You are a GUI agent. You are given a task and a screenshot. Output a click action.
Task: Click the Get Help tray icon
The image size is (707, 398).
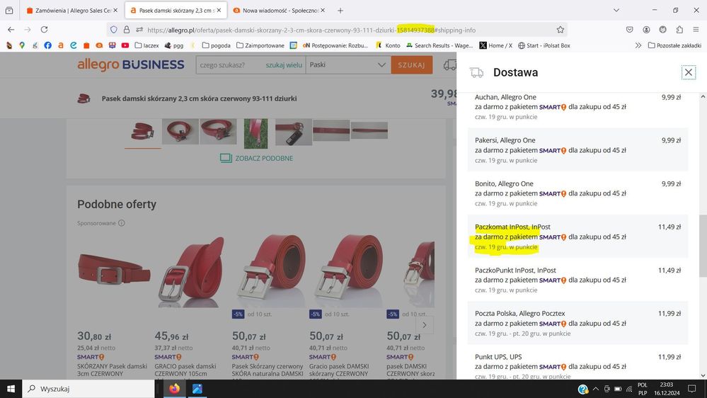pyautogui.click(x=582, y=389)
